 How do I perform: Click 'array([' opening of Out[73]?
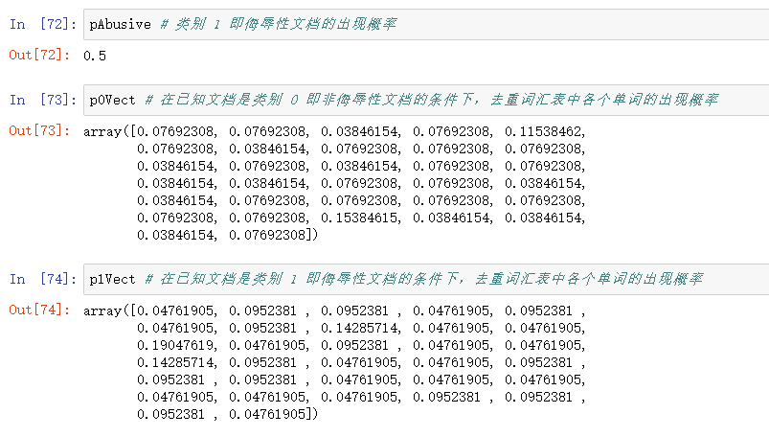110,131
